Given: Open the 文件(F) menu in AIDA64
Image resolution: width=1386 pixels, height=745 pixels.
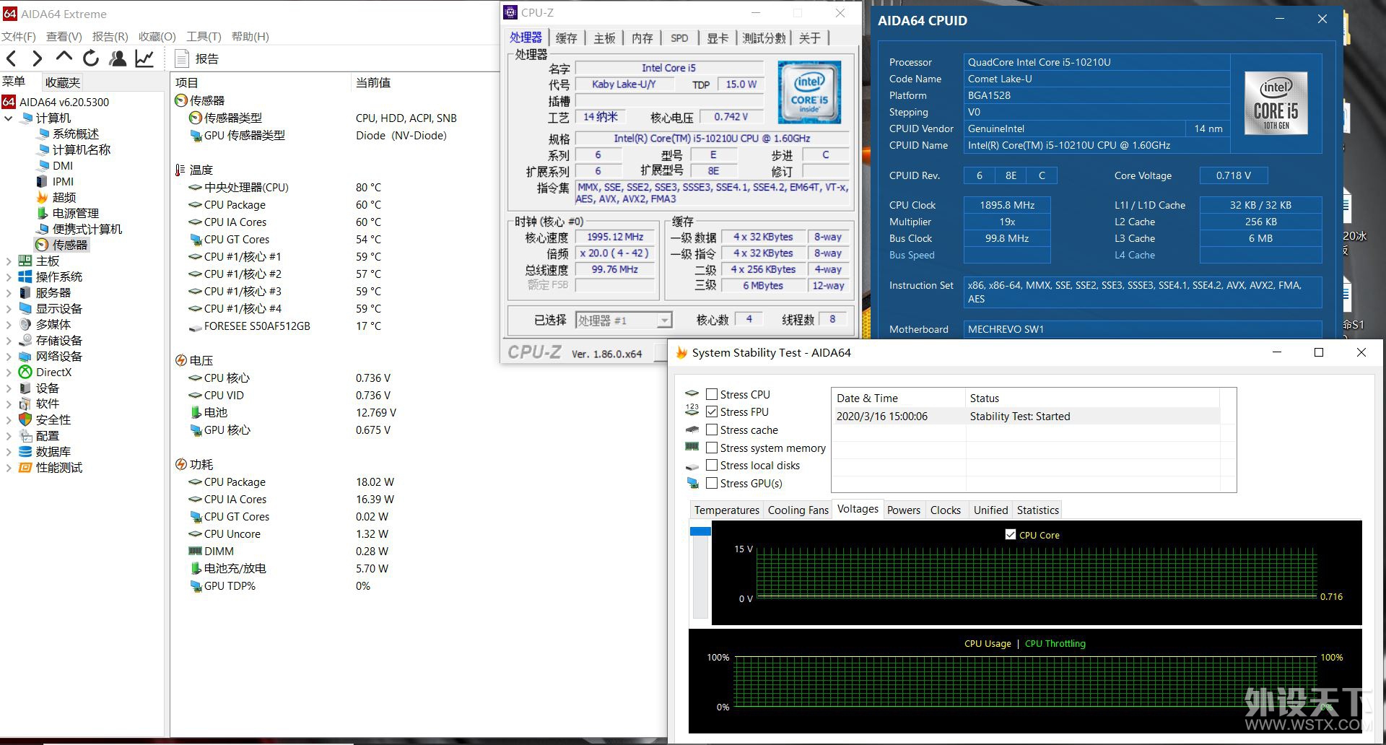Looking at the screenshot, I should click(x=19, y=36).
